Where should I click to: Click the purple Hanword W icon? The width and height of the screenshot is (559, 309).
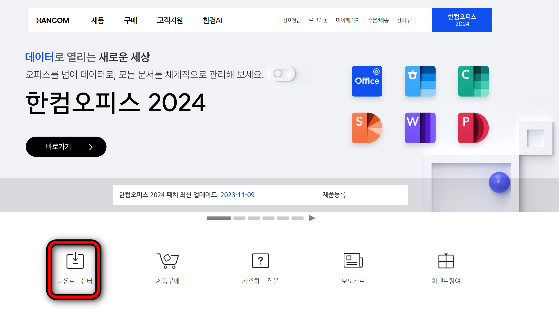coord(420,128)
